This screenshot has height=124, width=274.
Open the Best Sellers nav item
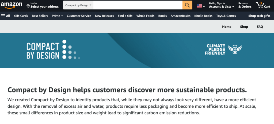(x=40, y=16)
